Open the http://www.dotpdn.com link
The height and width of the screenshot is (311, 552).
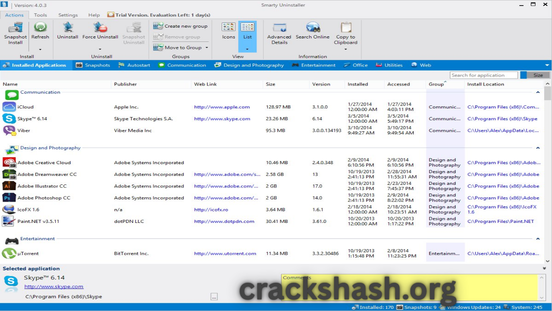pos(224,221)
